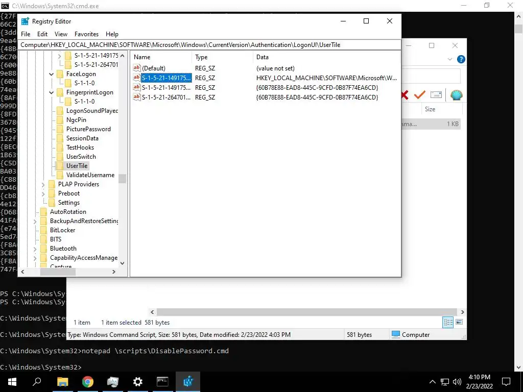Click the envelope-like rename icon in Explorer
The image size is (523, 392).
point(436,95)
